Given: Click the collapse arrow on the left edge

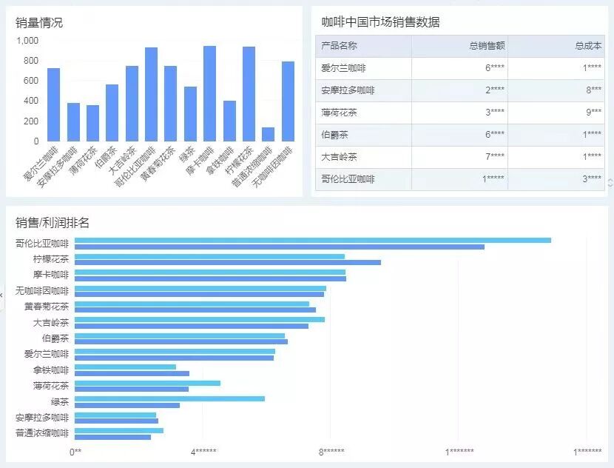Looking at the screenshot, I should [1, 295].
